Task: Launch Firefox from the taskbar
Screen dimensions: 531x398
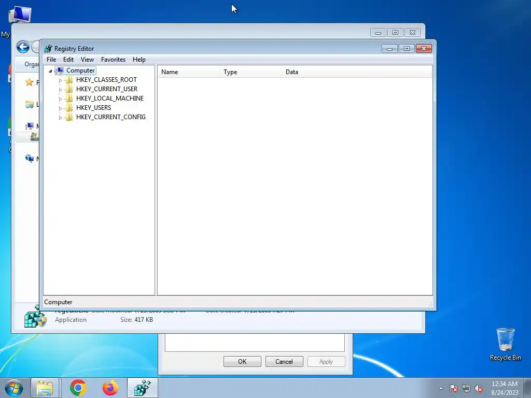Action: click(x=110, y=388)
